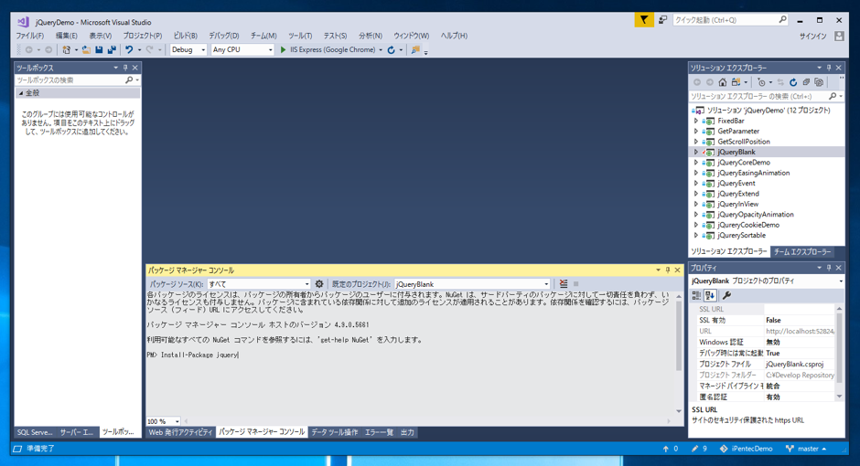This screenshot has height=466, width=860.
Task: Toggle auto-hide pin on Package Manager Console
Action: (x=668, y=270)
